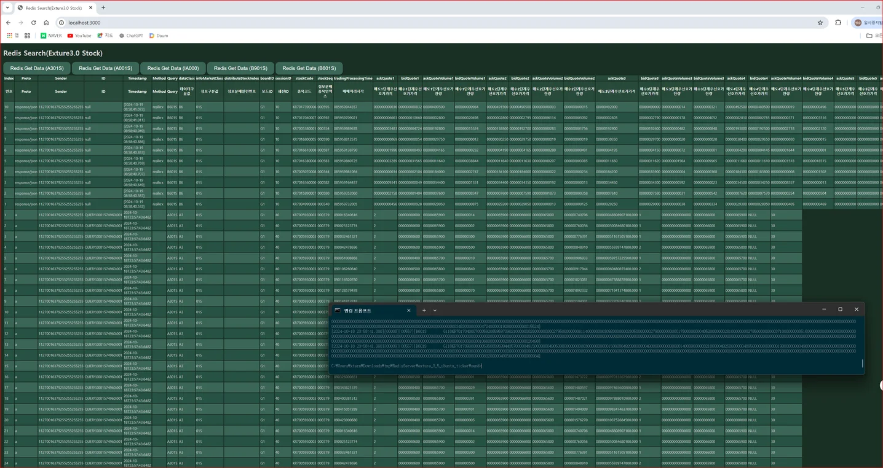Go back in browser history
Image resolution: width=883 pixels, height=468 pixels.
pos(8,23)
